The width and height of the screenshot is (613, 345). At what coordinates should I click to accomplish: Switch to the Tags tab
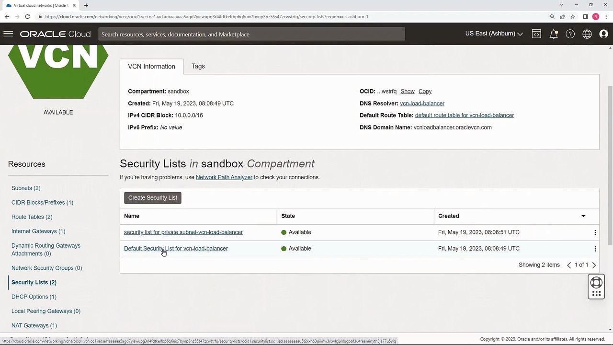tap(198, 67)
